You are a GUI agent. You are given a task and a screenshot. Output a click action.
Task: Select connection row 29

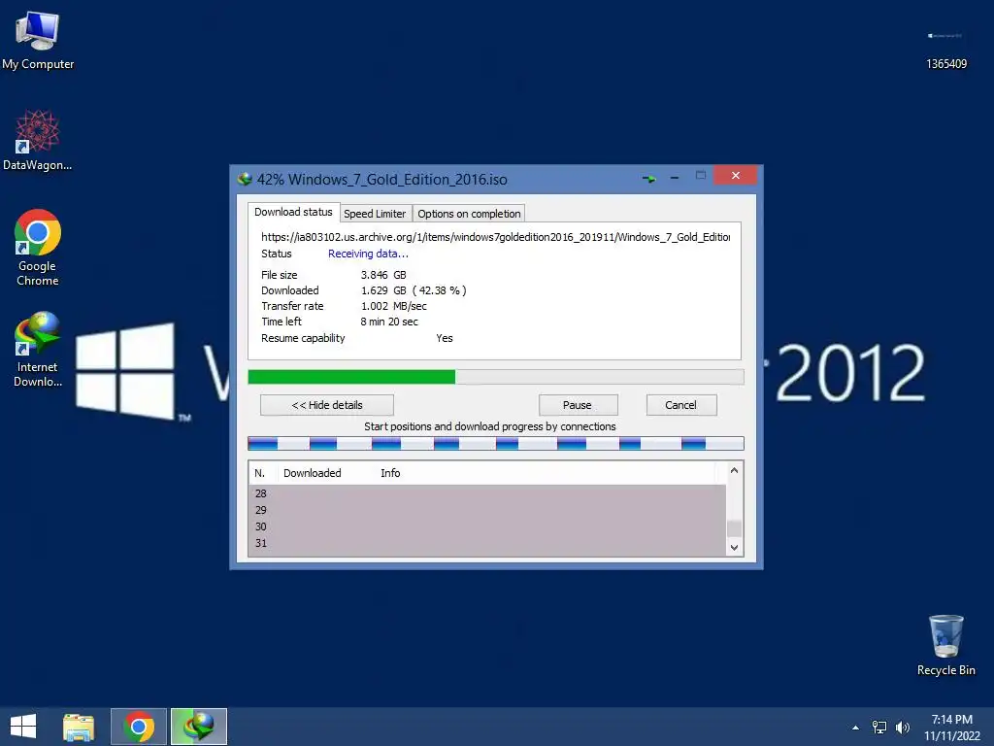[x=487, y=510]
